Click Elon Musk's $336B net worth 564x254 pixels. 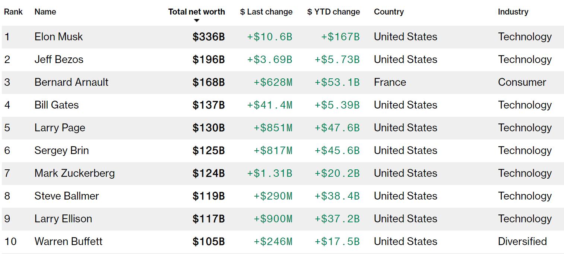[x=209, y=37]
